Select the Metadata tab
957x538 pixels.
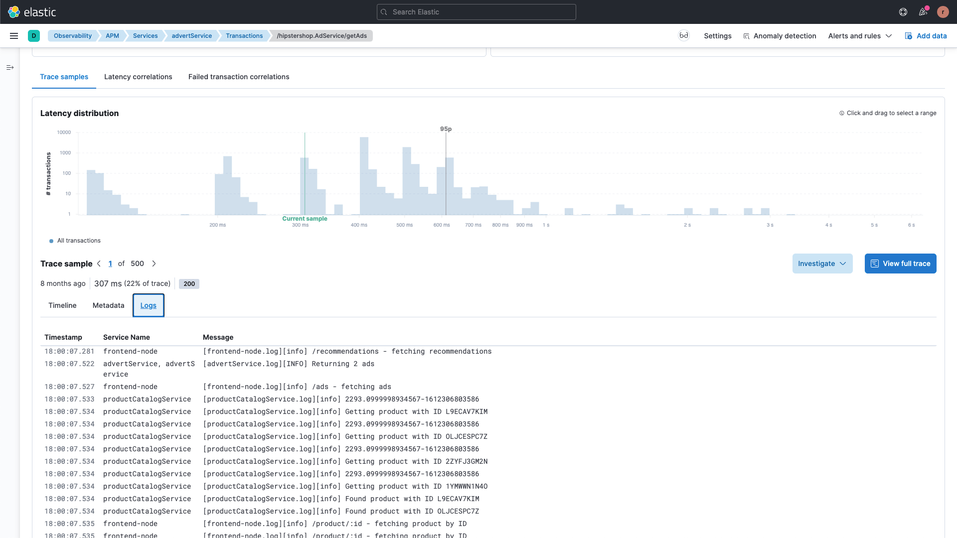point(108,305)
